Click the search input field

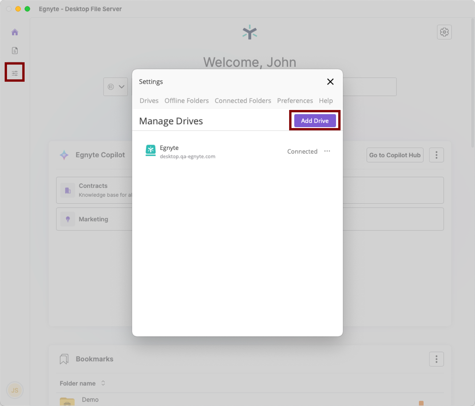pyautogui.click(x=263, y=87)
